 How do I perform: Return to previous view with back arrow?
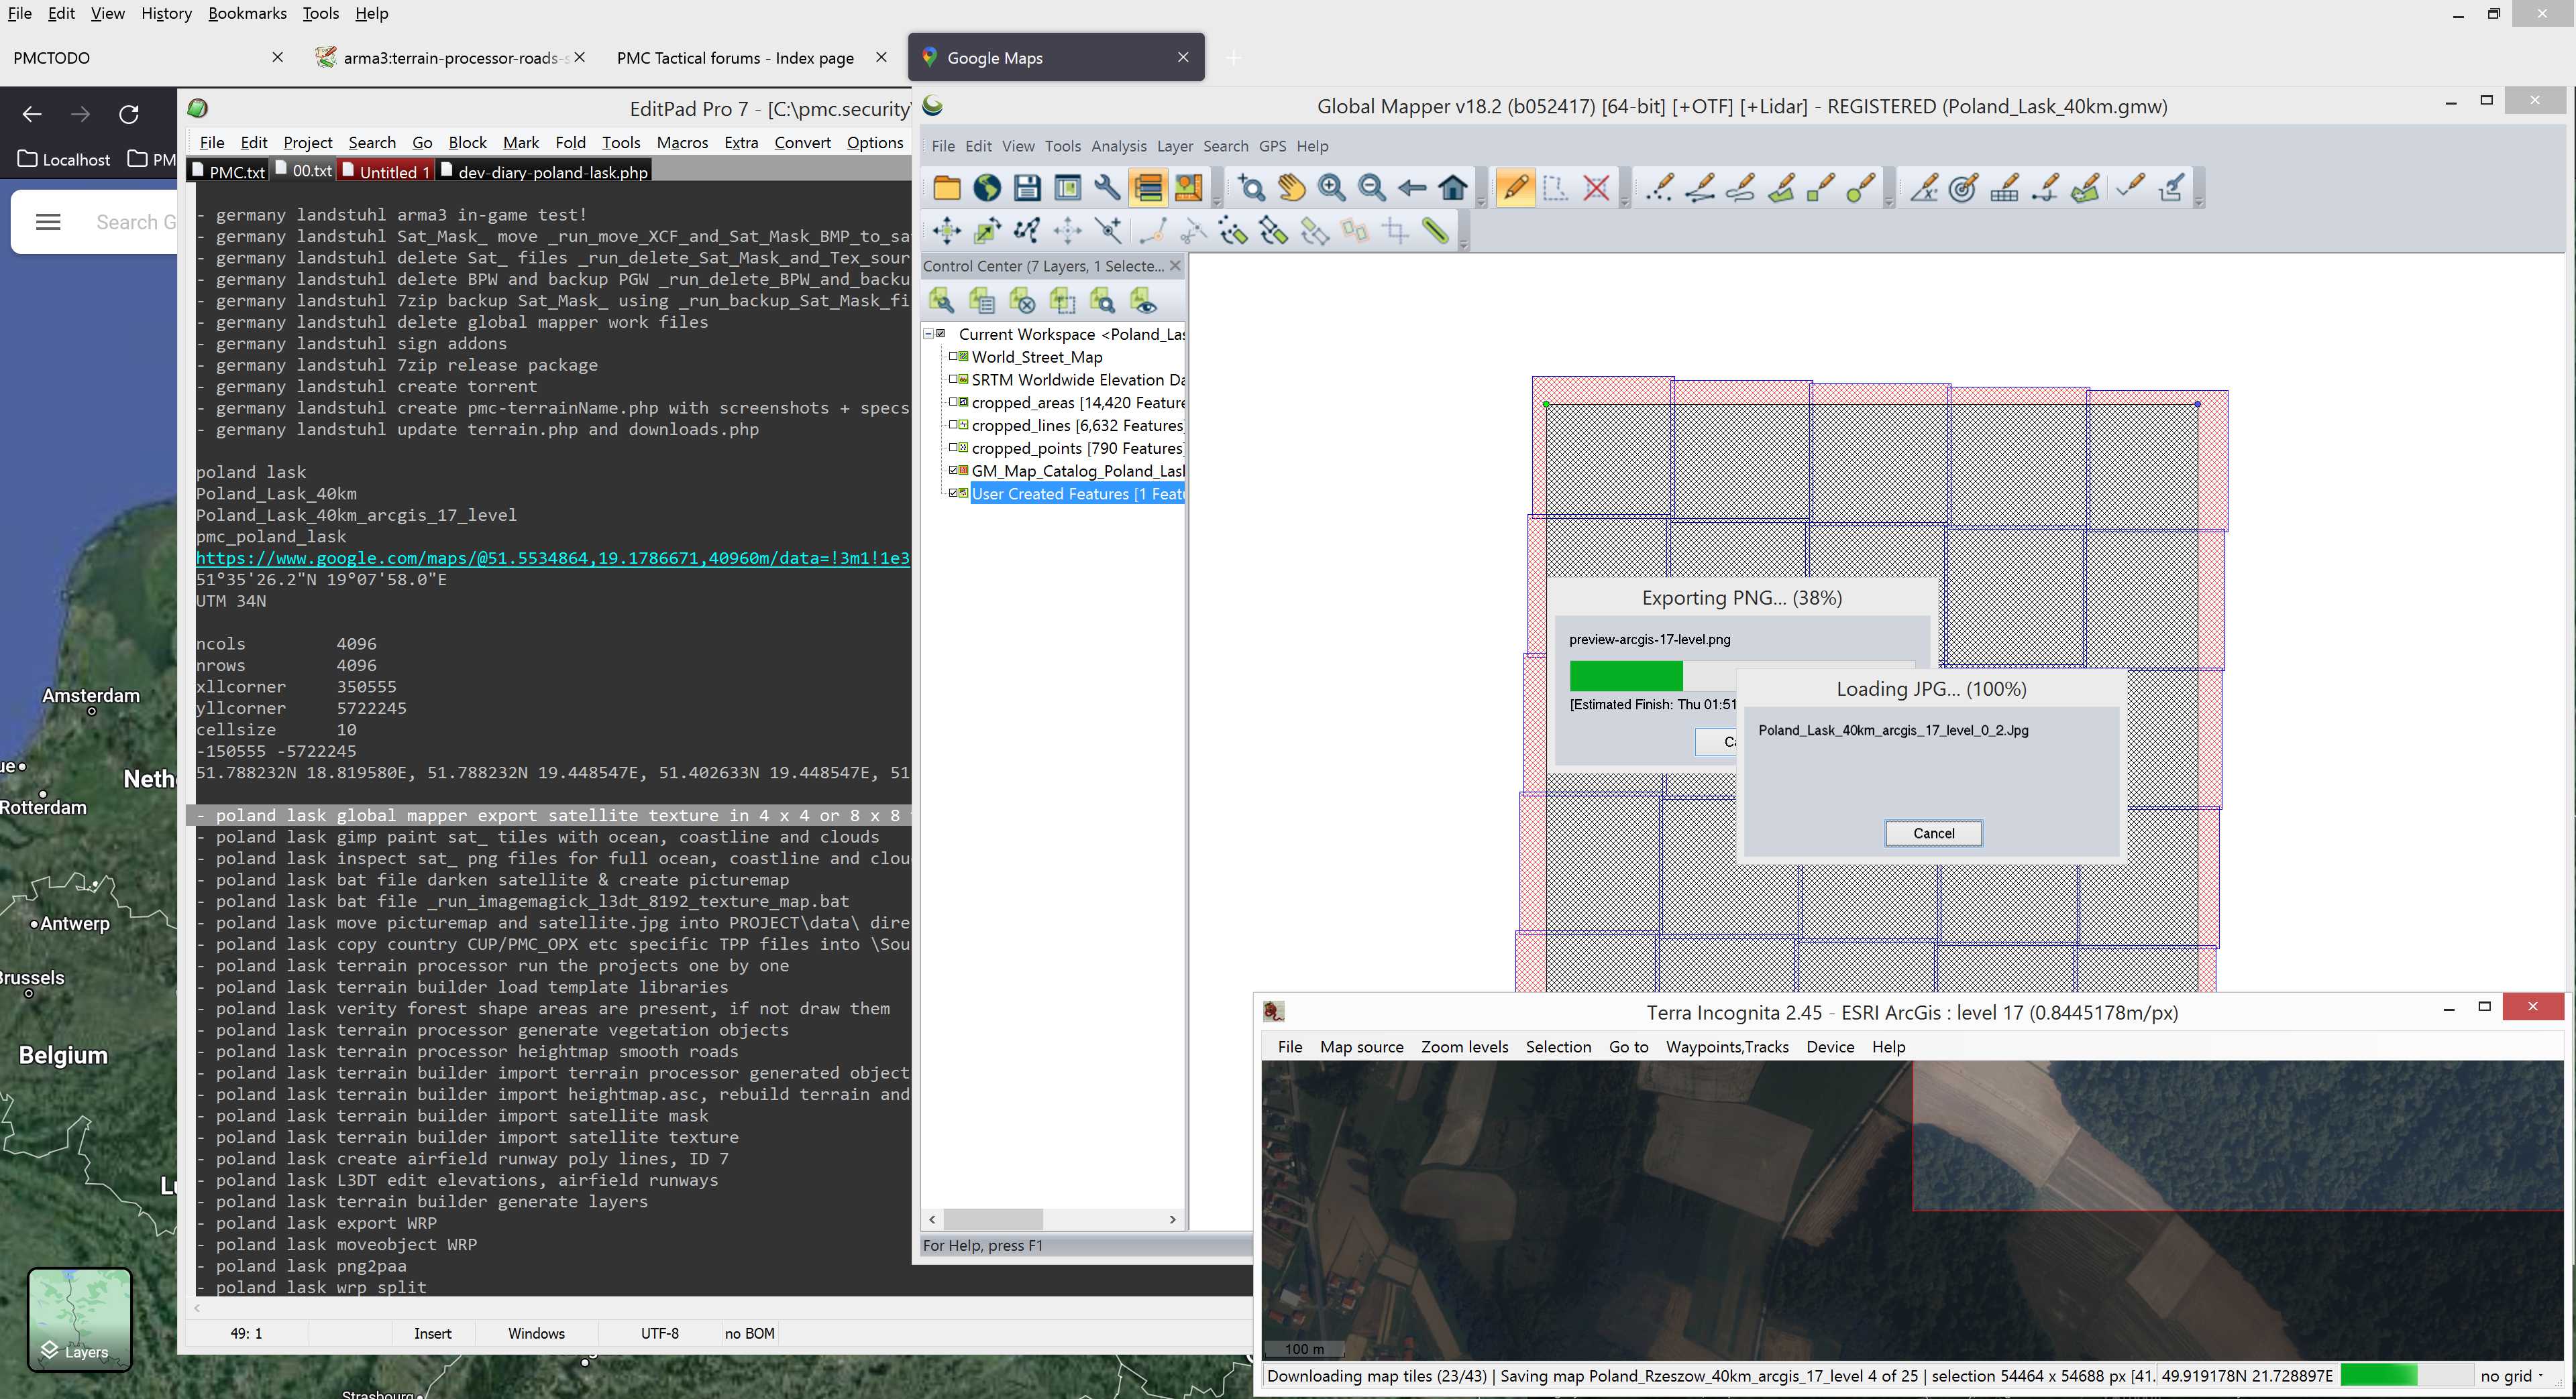pyautogui.click(x=1412, y=188)
